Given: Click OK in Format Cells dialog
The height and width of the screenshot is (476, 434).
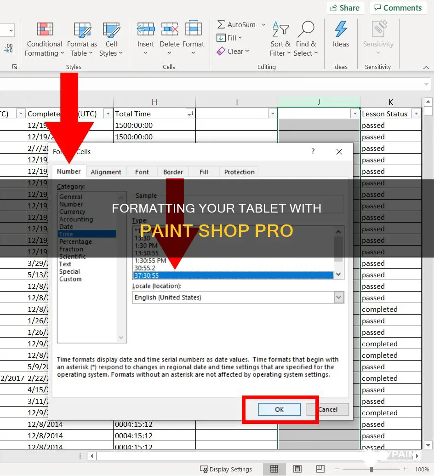Looking at the screenshot, I should (279, 409).
